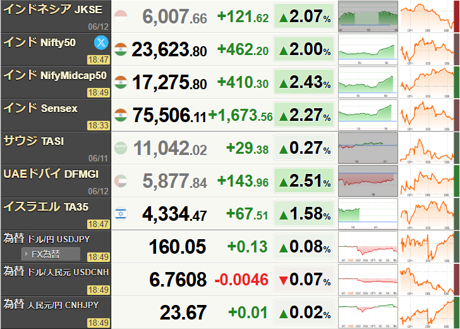Click the TA35 ▲1.58% change badge
The height and width of the screenshot is (329, 460).
coord(304,214)
